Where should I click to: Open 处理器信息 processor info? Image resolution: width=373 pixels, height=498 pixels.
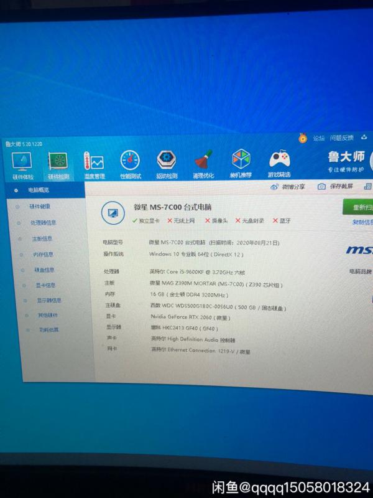click(x=44, y=223)
